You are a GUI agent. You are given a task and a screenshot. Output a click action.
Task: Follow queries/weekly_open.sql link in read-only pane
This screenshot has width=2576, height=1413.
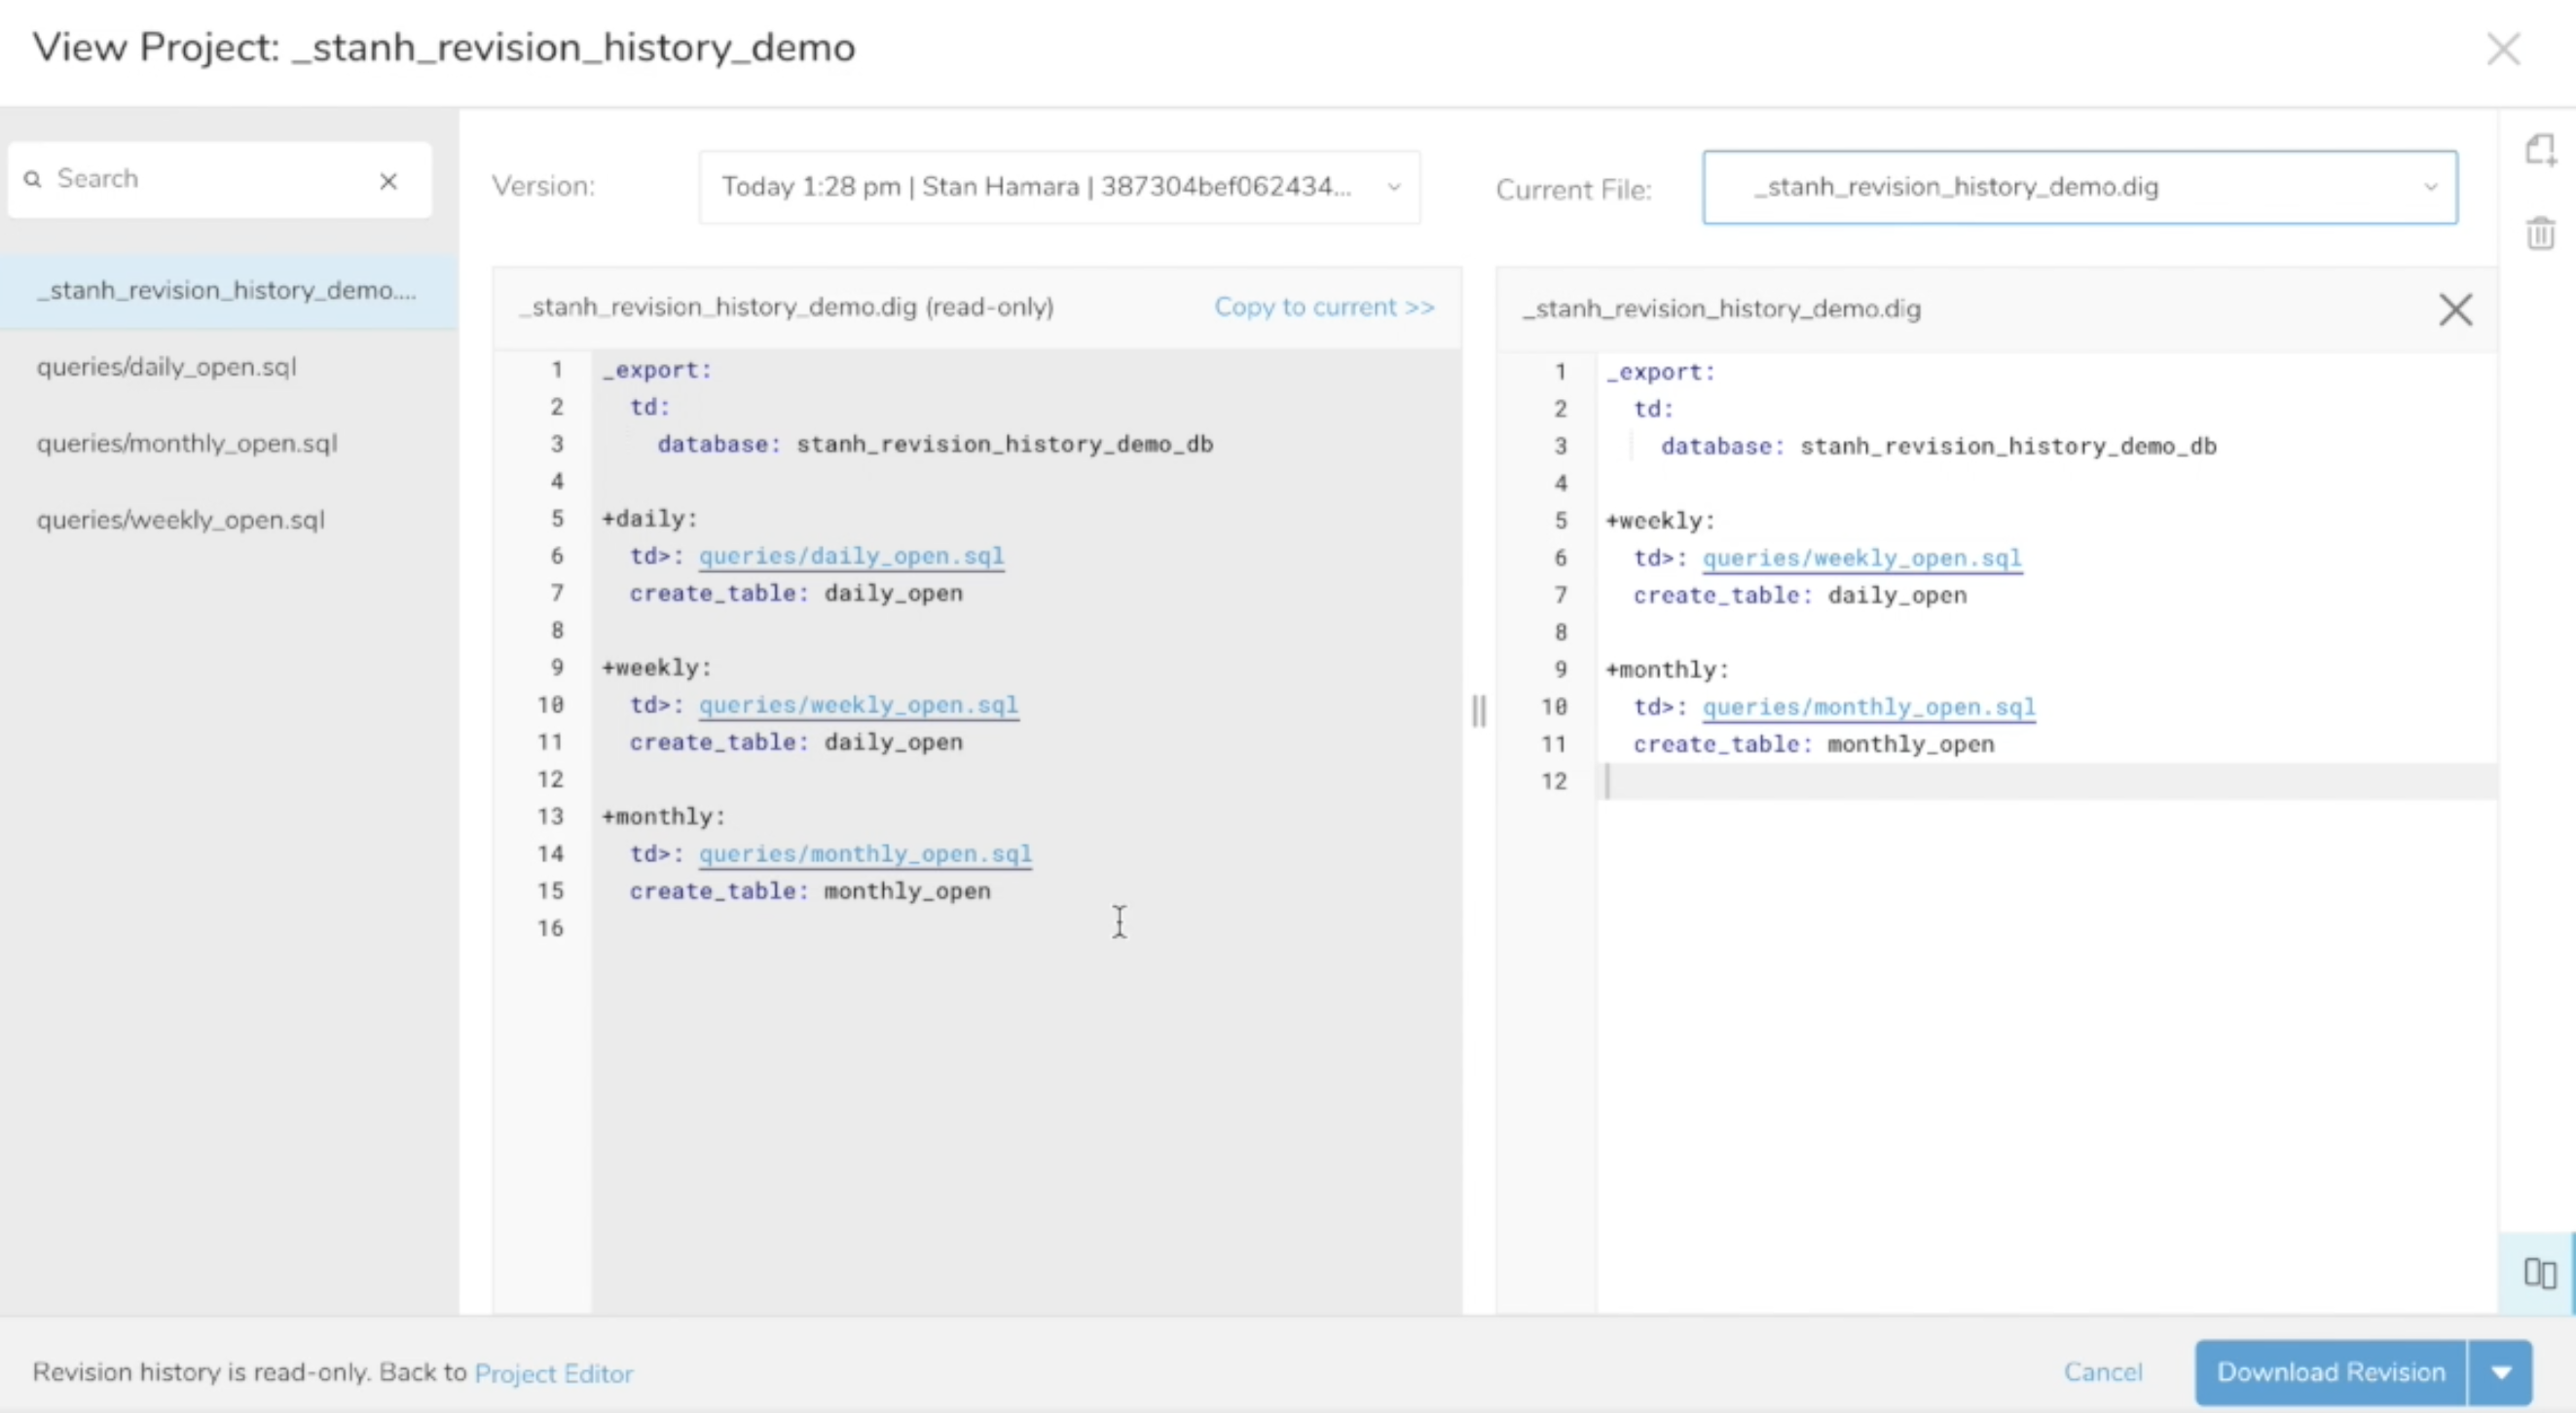[x=858, y=706]
